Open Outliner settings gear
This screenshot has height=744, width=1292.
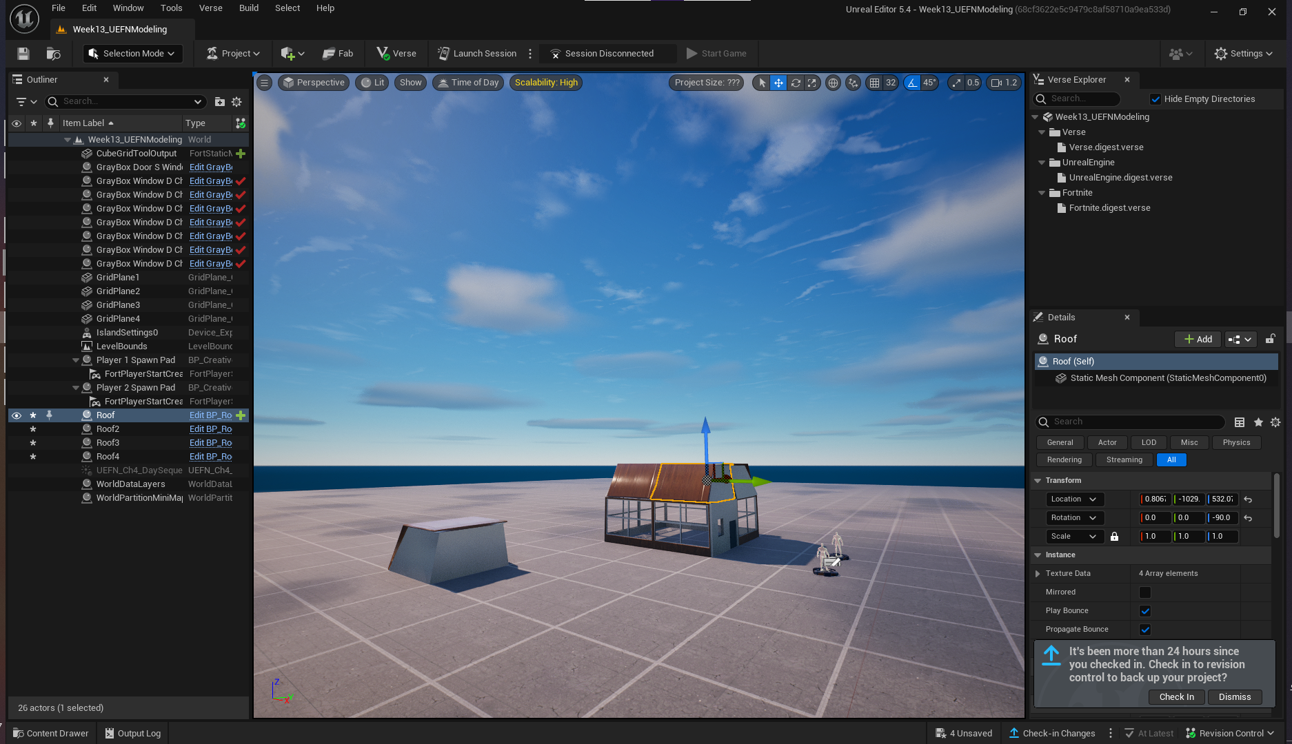236,102
